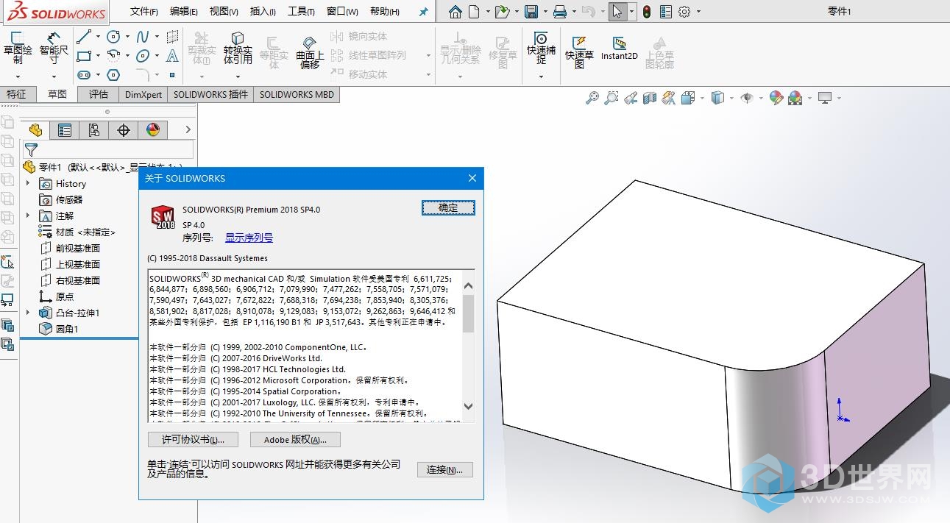Viewport: 950px width, 523px height.
Task: Click the Edit Appearance color ball icon
Action: pos(776,98)
